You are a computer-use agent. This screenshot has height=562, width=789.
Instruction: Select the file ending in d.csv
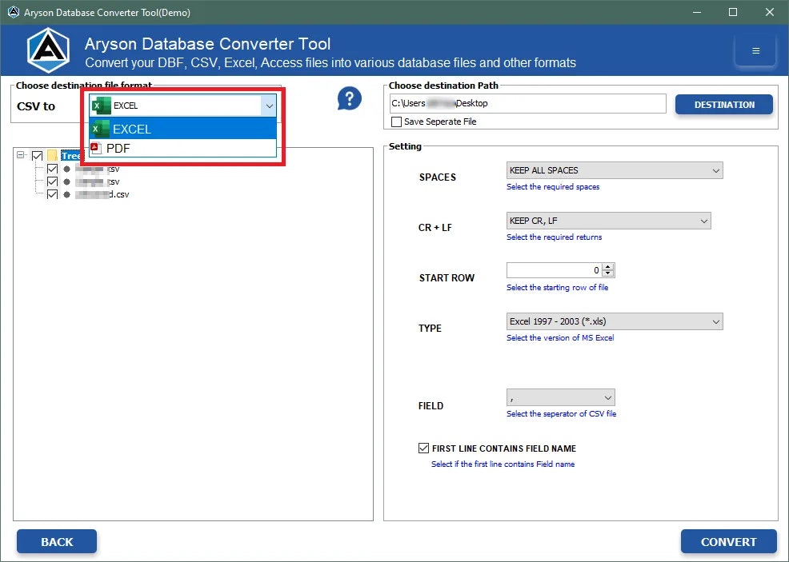click(102, 194)
